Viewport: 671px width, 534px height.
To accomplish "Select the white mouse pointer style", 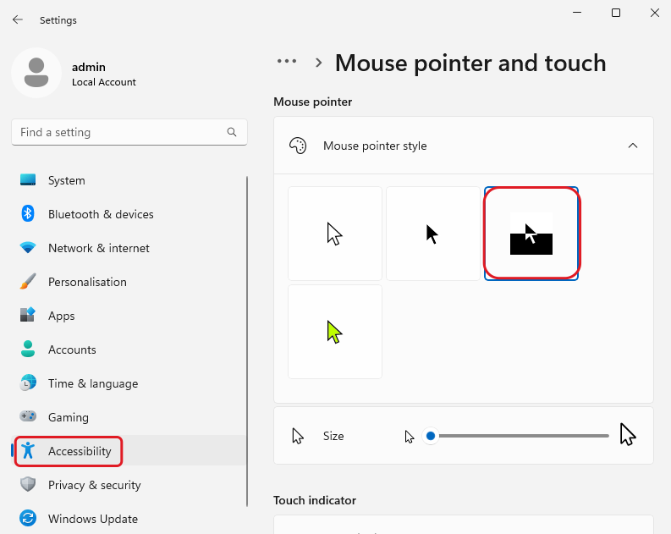I will tap(335, 234).
